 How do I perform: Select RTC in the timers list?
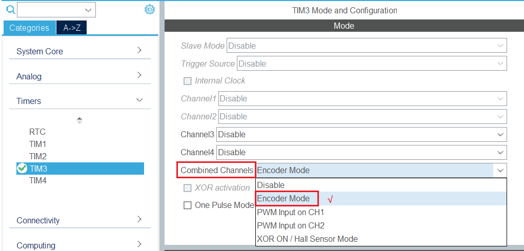37,132
